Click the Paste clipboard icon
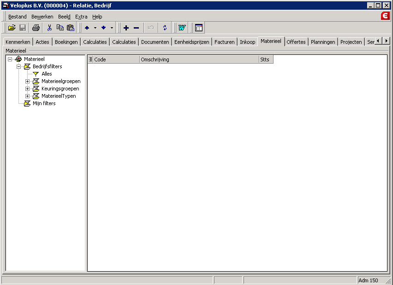393x285 pixels. tap(71, 28)
